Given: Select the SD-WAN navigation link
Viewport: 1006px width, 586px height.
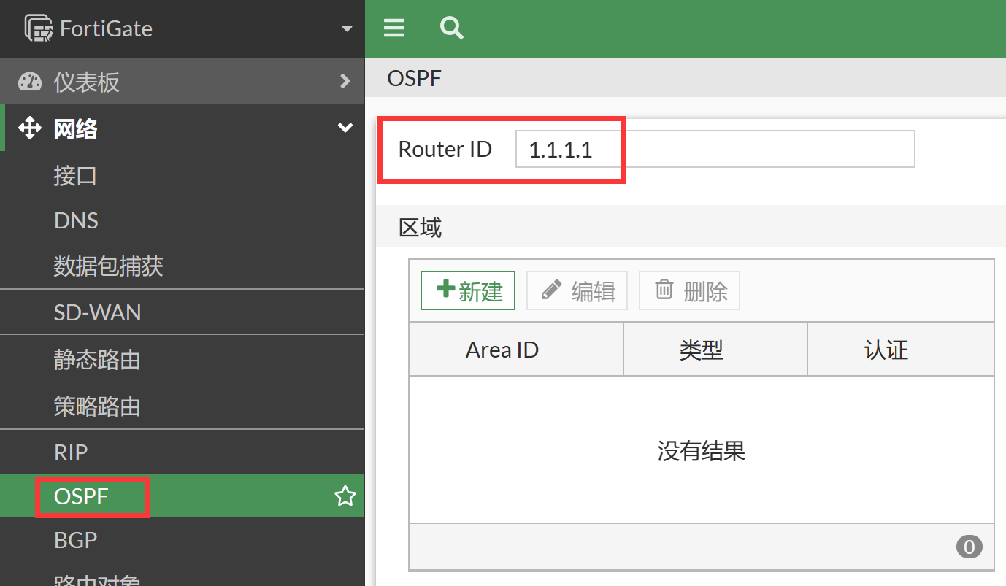Looking at the screenshot, I should tap(97, 312).
